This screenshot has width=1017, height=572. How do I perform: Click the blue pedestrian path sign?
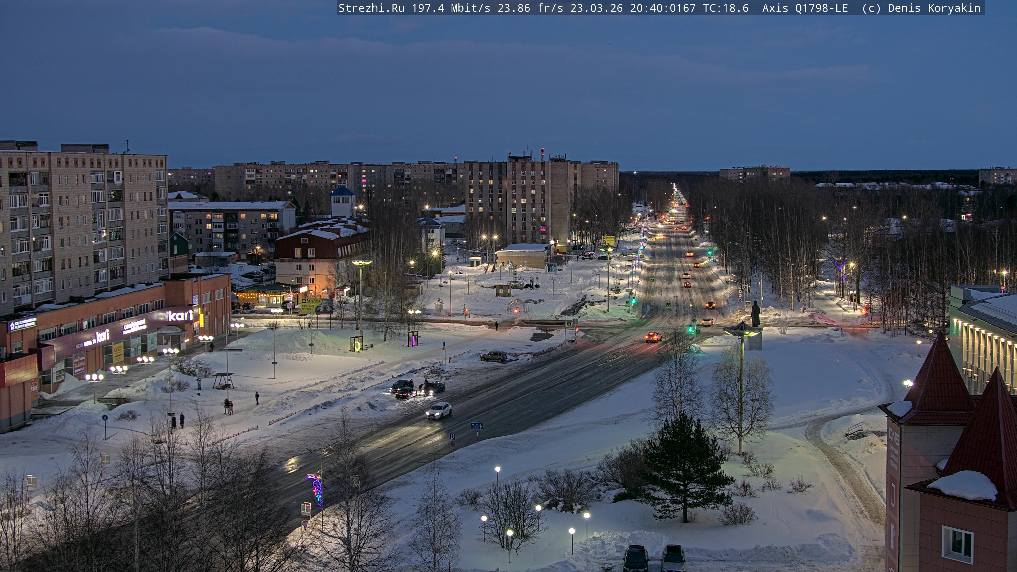click(105, 418)
